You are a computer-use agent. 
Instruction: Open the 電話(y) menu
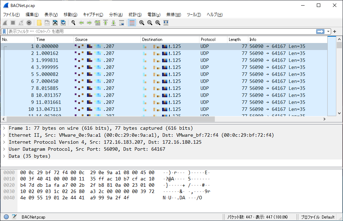coord(154,15)
